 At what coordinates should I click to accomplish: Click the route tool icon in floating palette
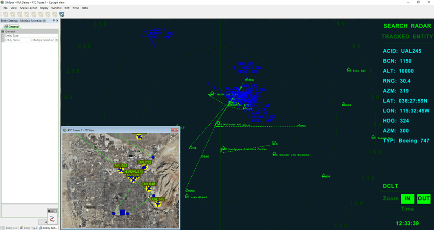52,219
